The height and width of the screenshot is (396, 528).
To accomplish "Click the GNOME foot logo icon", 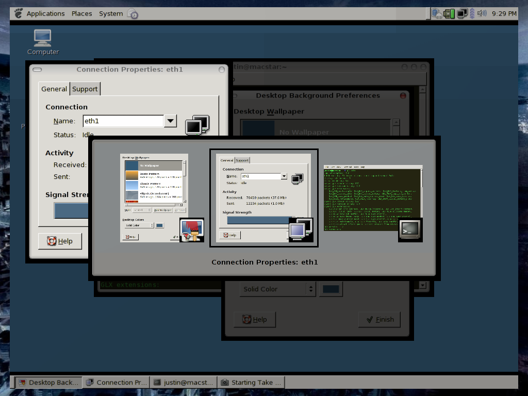I will point(19,13).
